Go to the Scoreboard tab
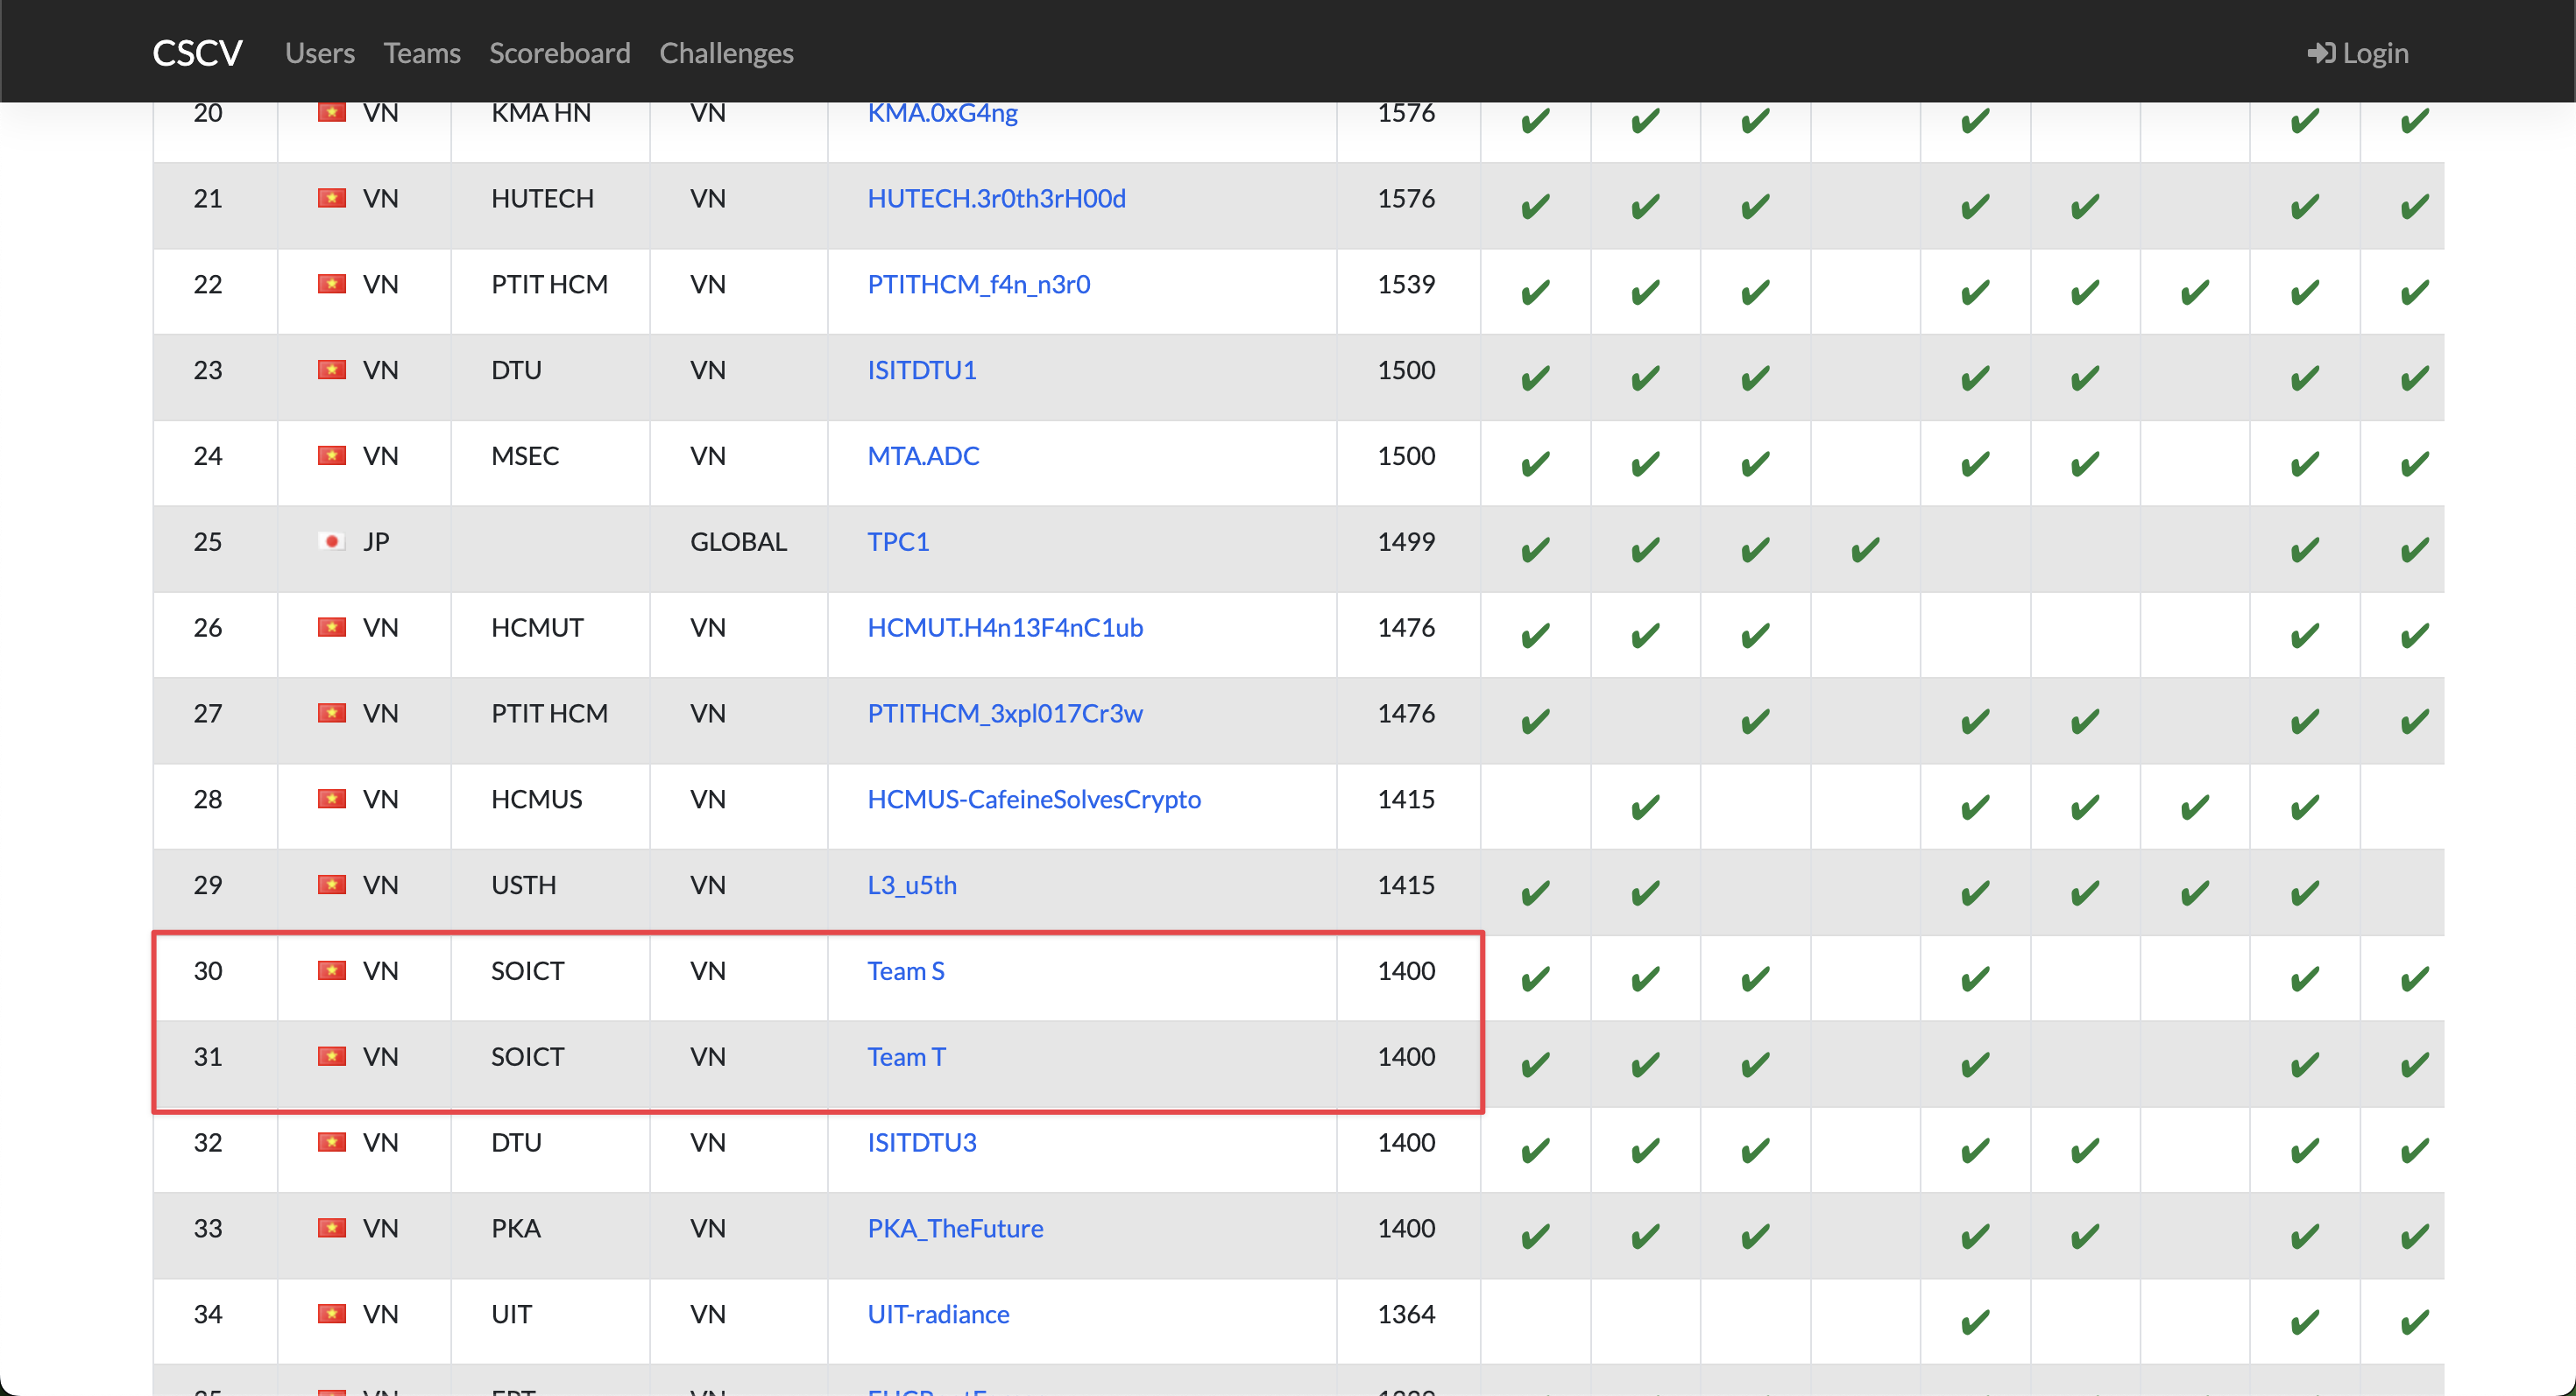Screen dimensions: 2576x1396 click(559, 52)
